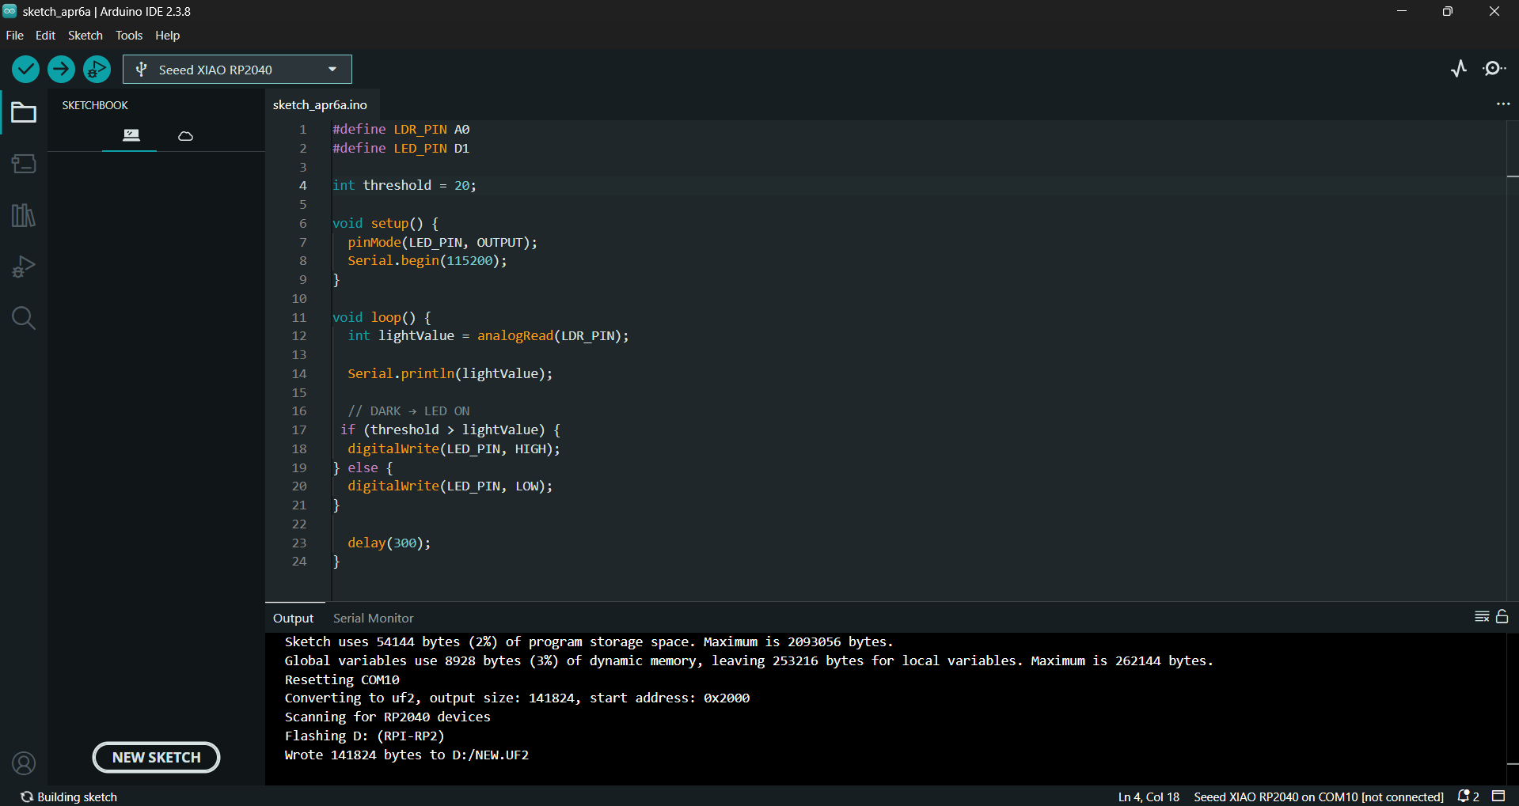Toggle the bottom panel from the status bar
Viewport: 1519px width, 806px height.
pos(1498,796)
